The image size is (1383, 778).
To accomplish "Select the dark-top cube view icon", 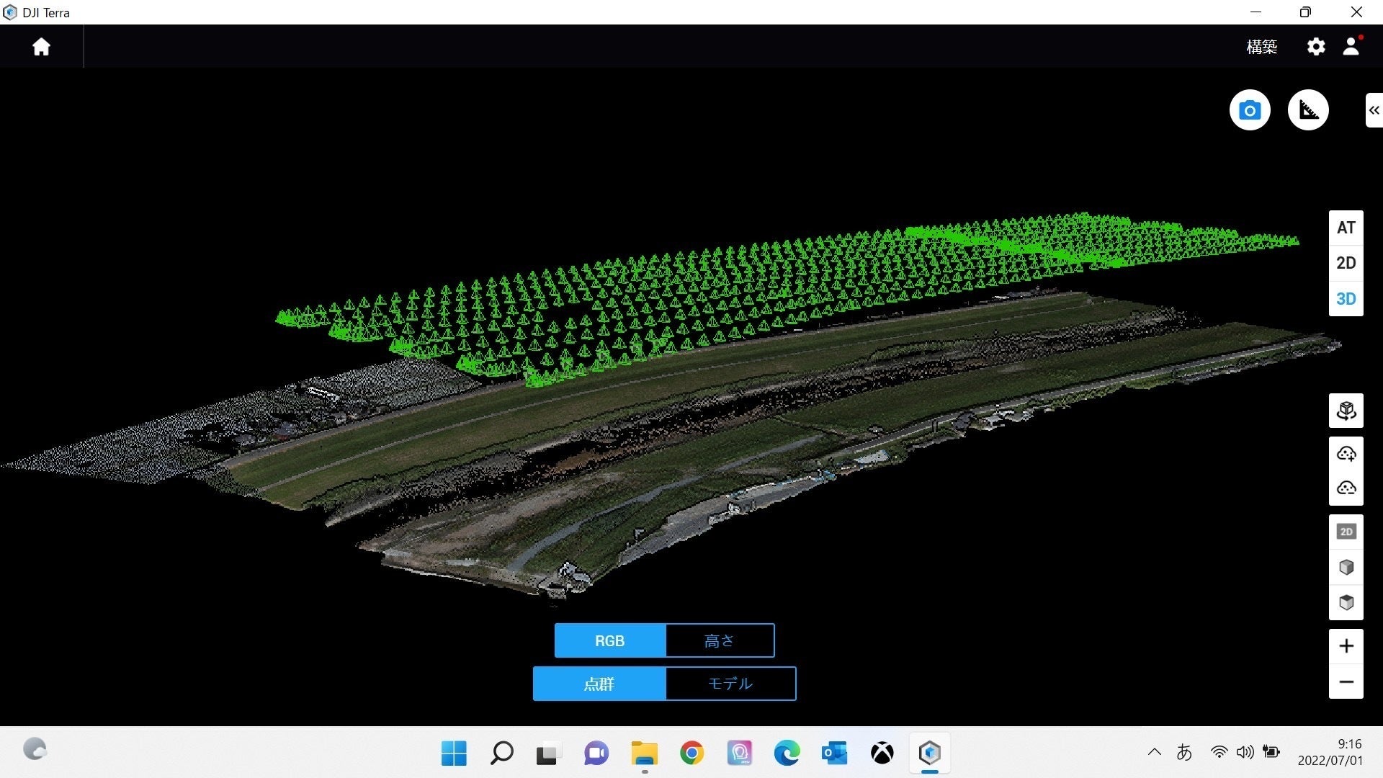I will (1346, 602).
